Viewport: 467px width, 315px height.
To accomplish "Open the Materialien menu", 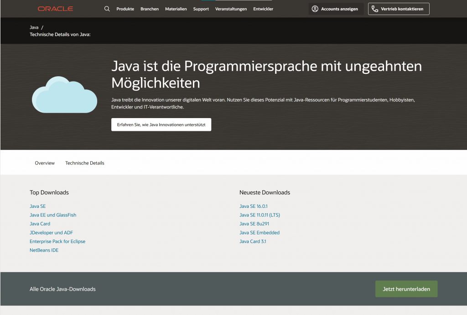I will (x=176, y=9).
